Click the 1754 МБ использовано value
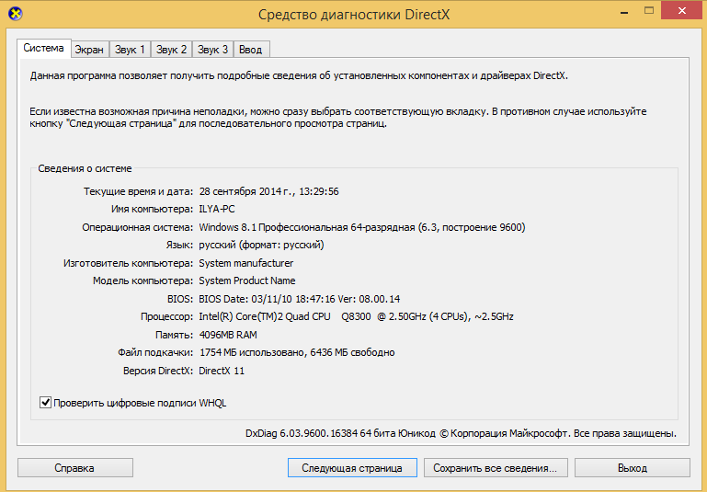This screenshot has width=707, height=492. (x=297, y=352)
